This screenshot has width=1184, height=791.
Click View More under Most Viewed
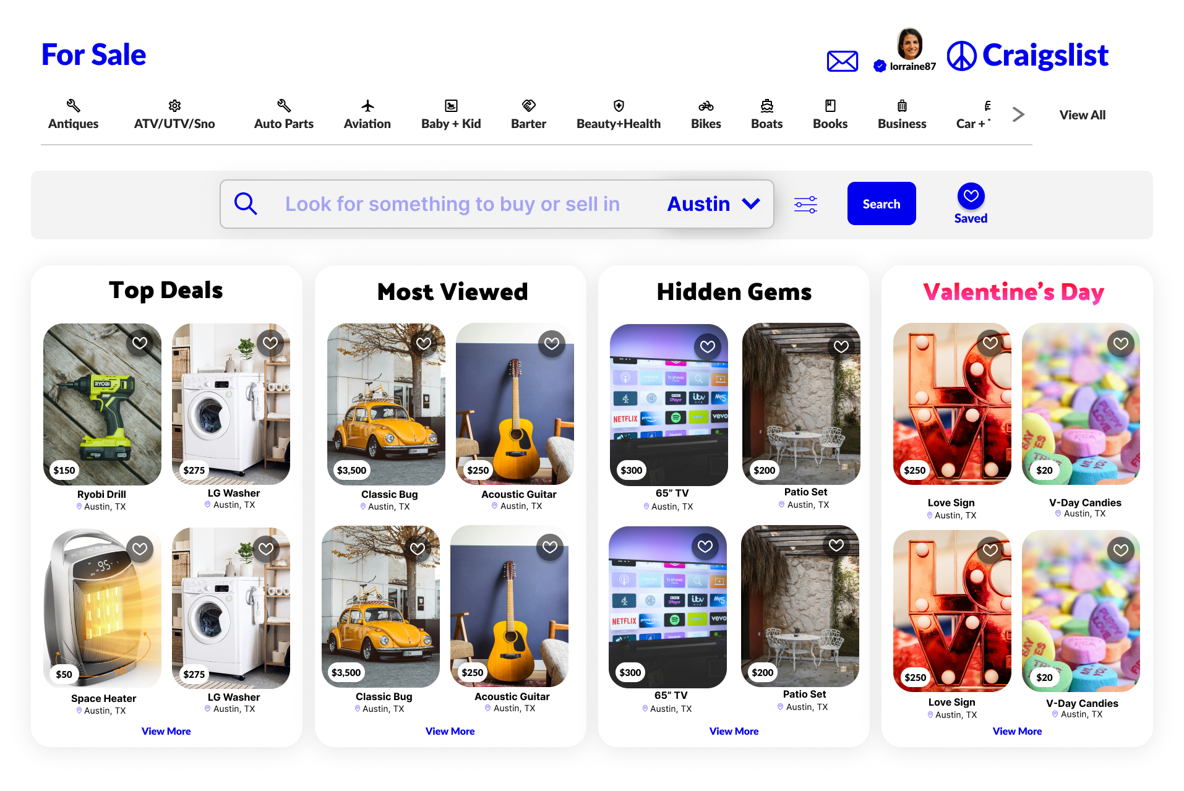[450, 731]
